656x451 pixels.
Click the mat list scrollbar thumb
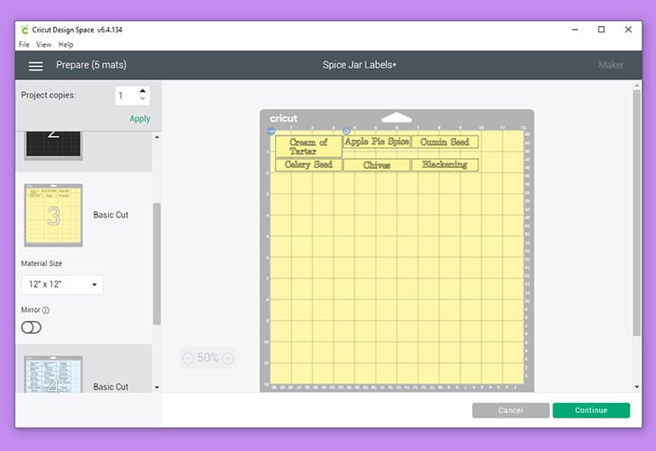click(157, 263)
